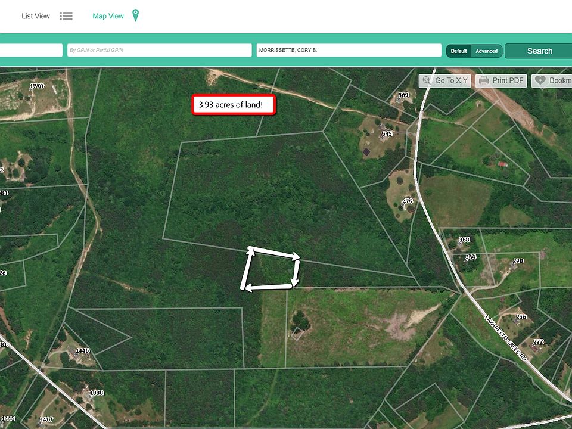The height and width of the screenshot is (429, 572).
Task: Click parcel address label 1770 on map
Action: click(37, 86)
